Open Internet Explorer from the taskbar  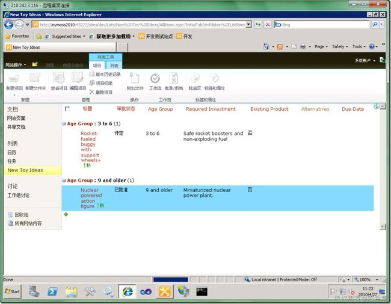click(x=128, y=291)
